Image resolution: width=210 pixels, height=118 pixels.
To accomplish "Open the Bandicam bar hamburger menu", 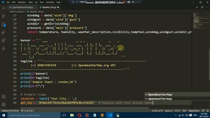I will [x=73, y=2].
